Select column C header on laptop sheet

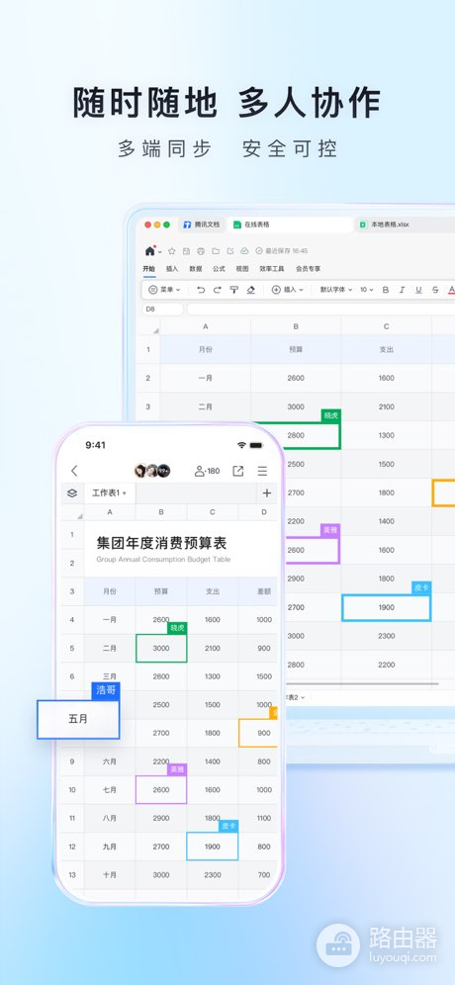(387, 326)
